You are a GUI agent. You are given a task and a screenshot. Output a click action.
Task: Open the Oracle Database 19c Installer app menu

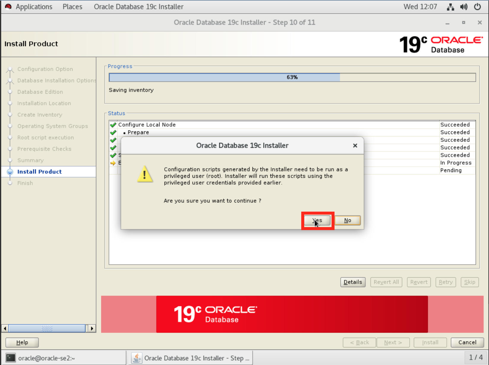139,7
